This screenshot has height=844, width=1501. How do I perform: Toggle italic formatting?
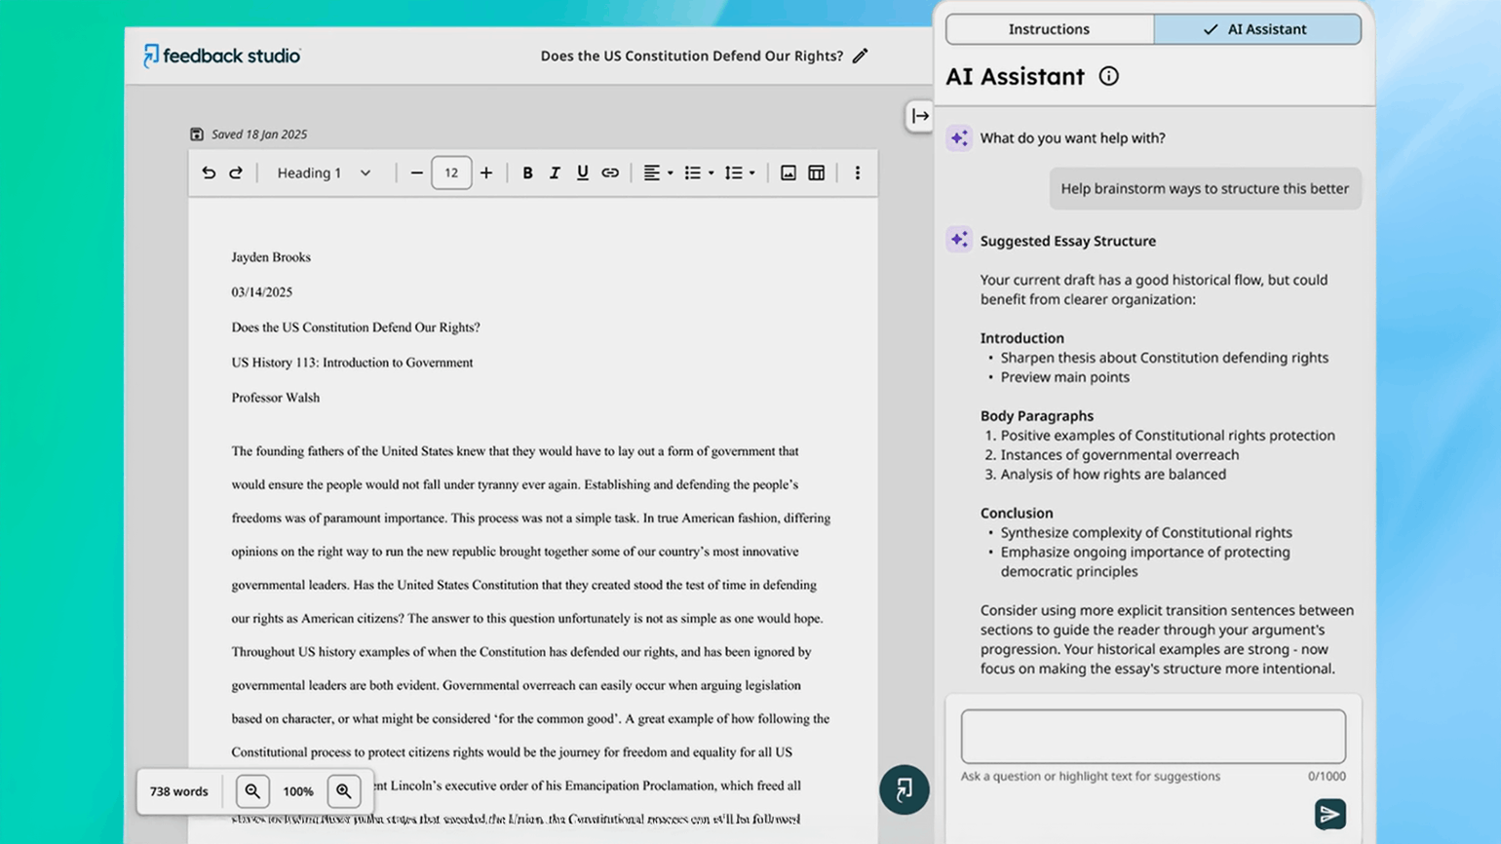pos(555,173)
